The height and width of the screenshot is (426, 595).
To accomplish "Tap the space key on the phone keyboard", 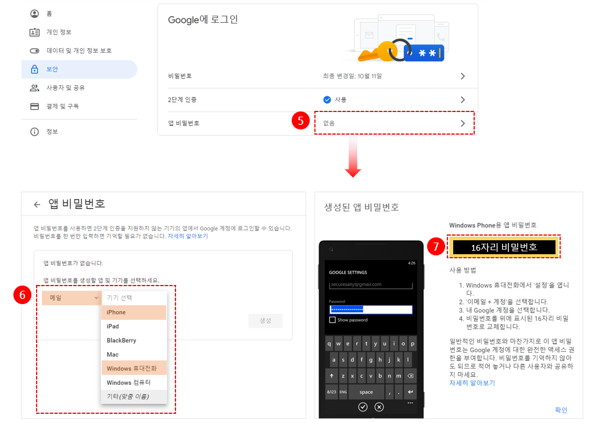I will [x=366, y=392].
